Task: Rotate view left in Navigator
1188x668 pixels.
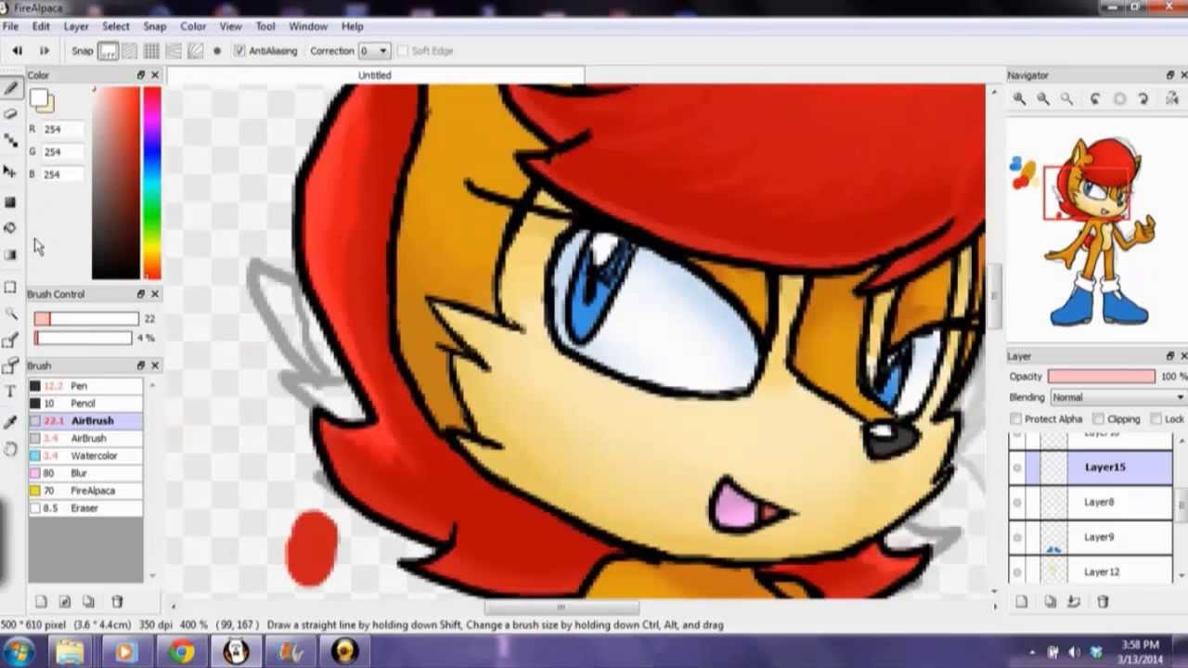Action: [1095, 99]
